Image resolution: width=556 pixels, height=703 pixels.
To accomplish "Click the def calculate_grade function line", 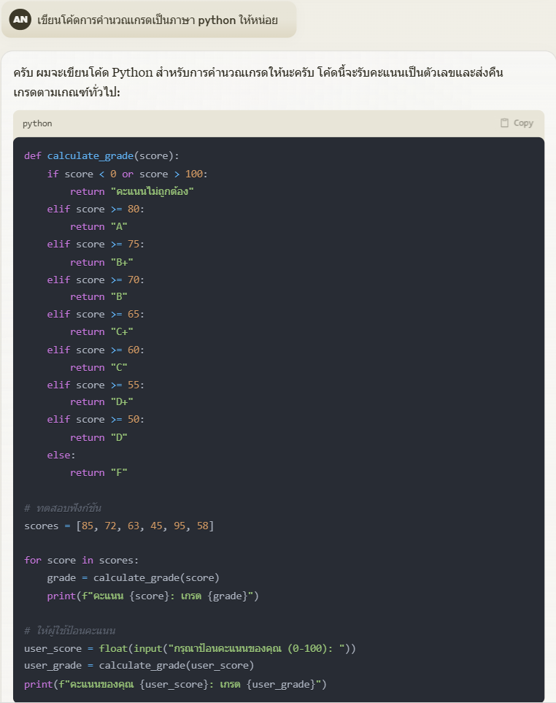I will coord(101,155).
